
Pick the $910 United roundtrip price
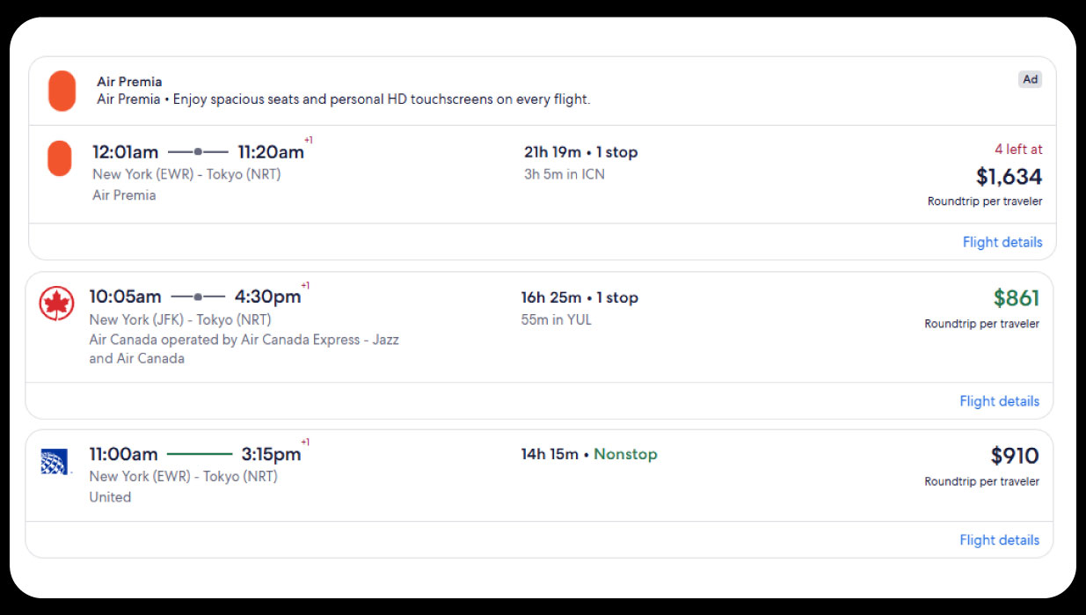1014,456
